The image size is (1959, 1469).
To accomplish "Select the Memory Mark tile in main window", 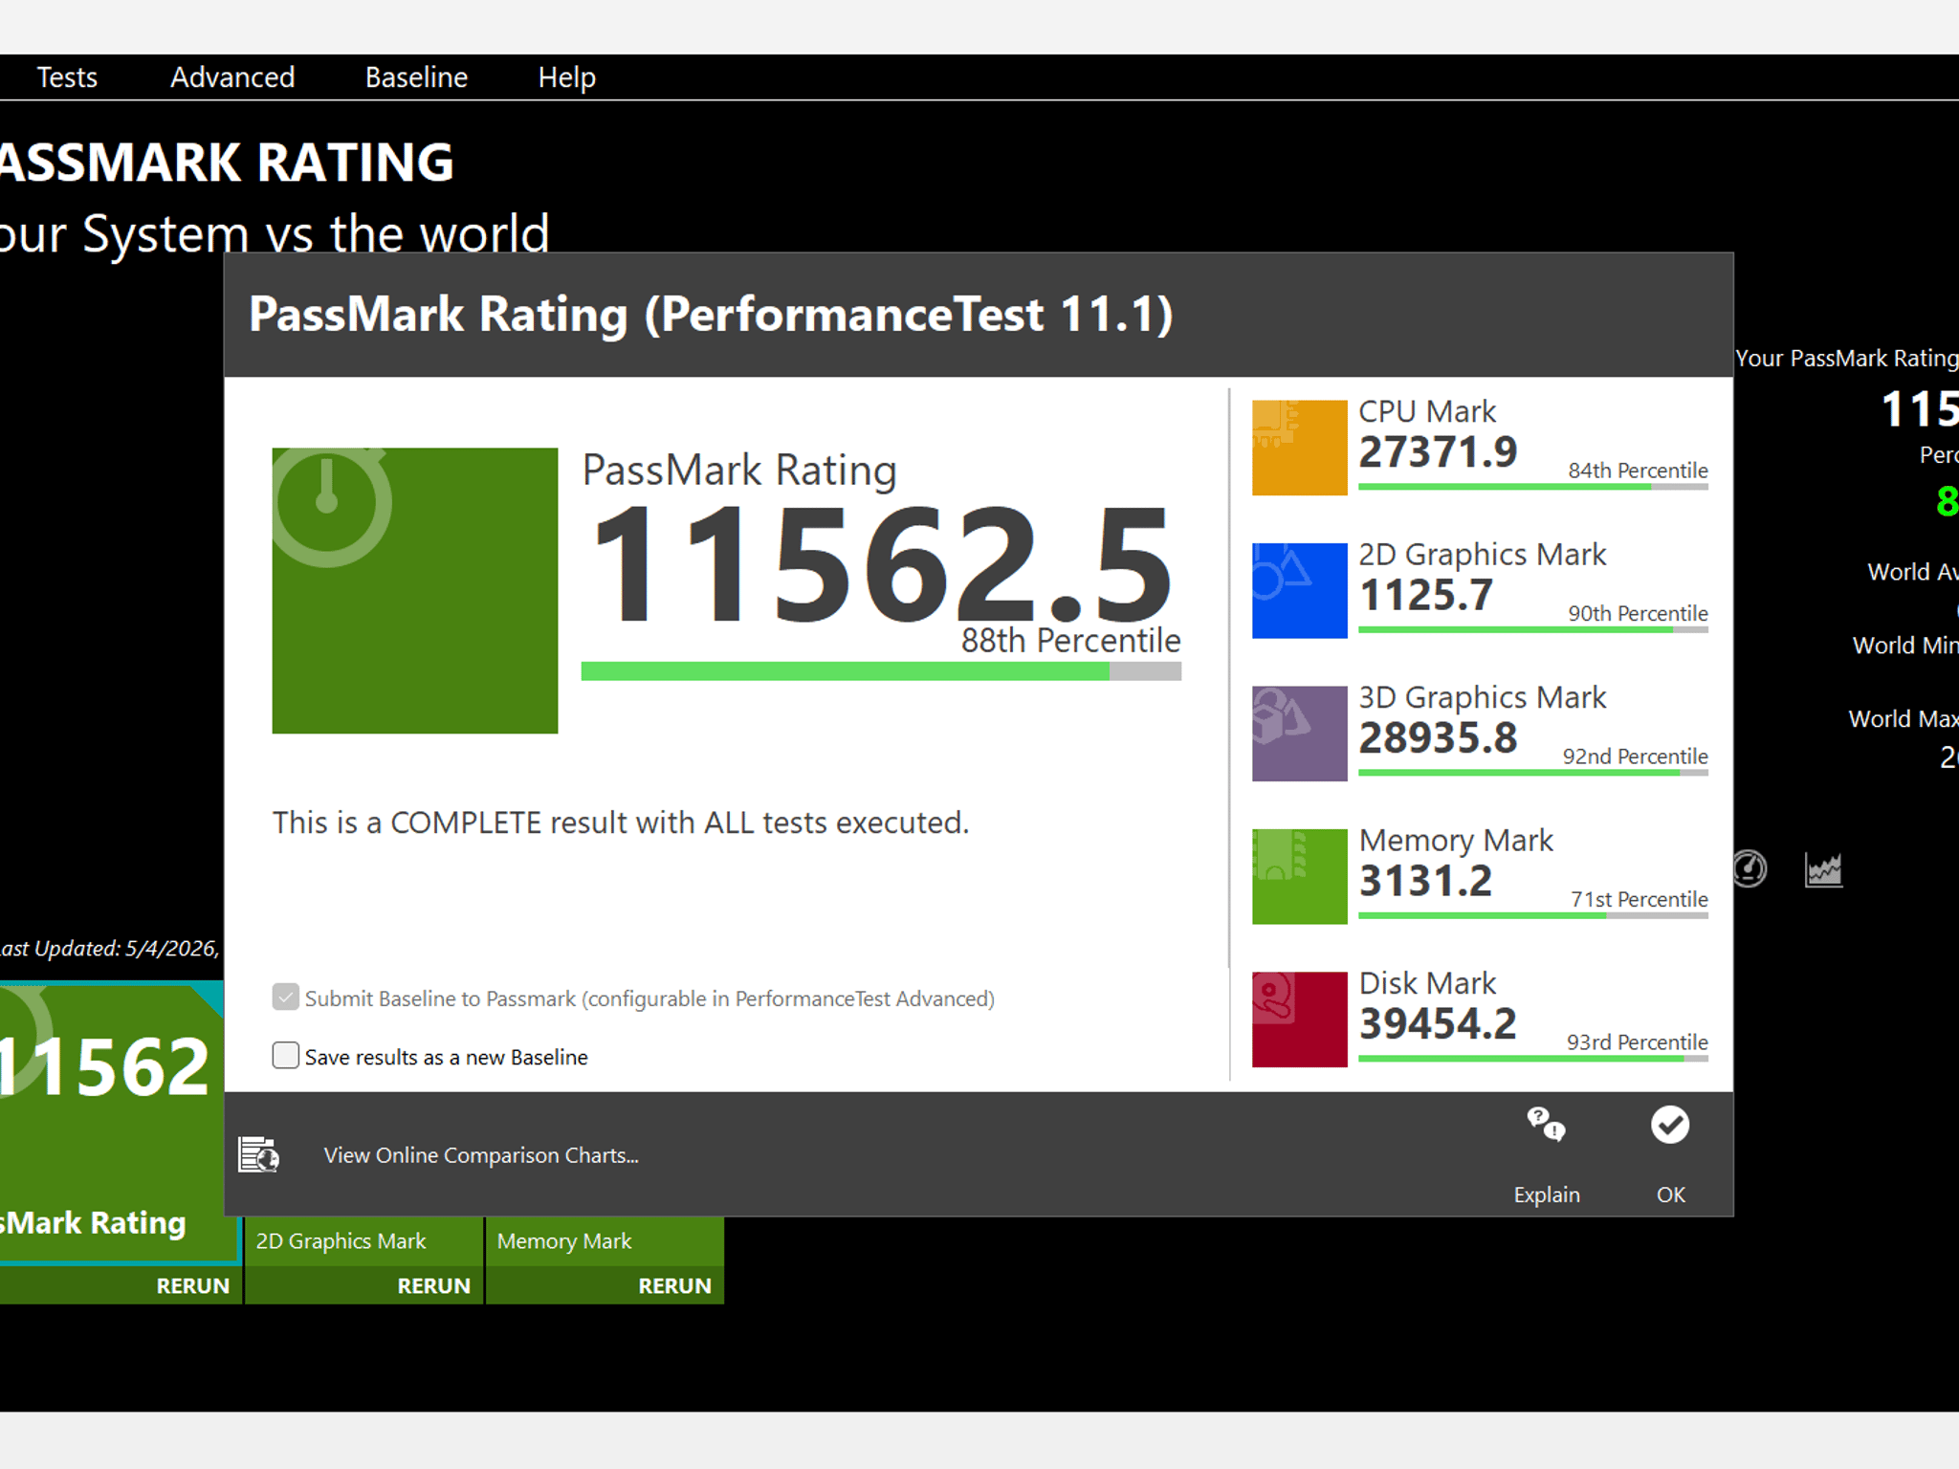I will tap(605, 1241).
